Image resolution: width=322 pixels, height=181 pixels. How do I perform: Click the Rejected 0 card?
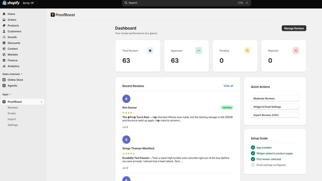pos(284,56)
